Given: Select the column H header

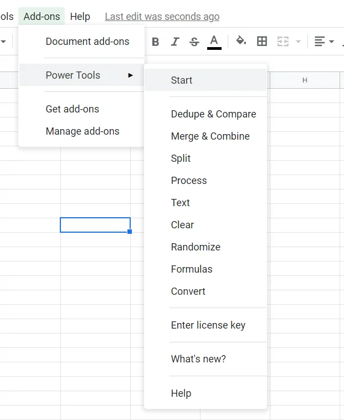Looking at the screenshot, I should pos(304,80).
